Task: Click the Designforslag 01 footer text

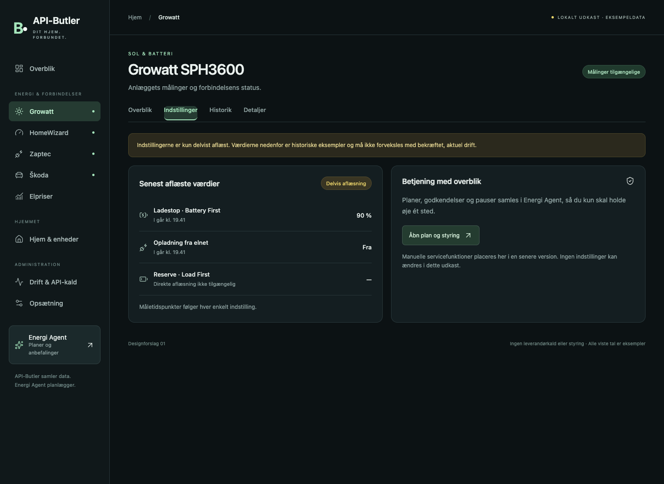Action: (x=147, y=344)
